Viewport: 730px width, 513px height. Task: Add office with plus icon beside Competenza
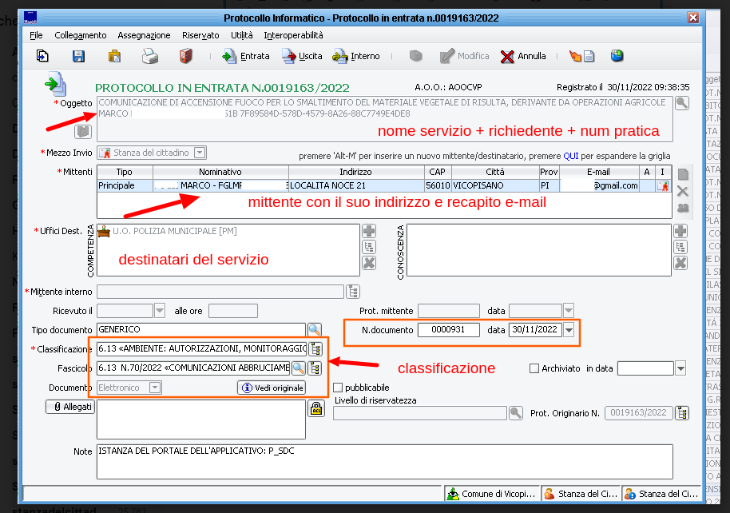368,231
